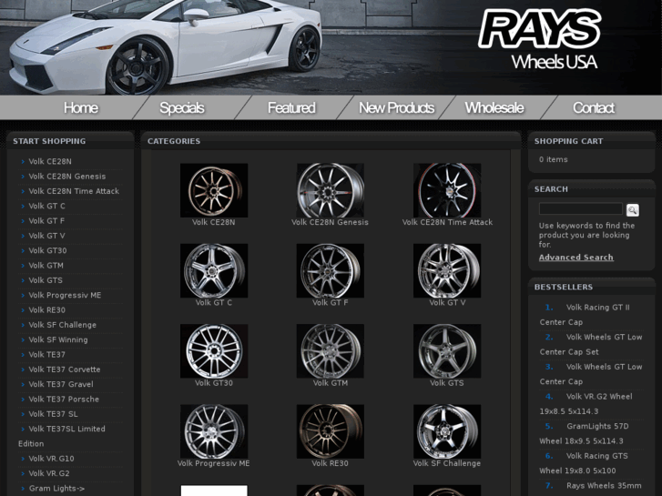Image resolution: width=662 pixels, height=496 pixels.
Task: Open Volk Progressiv ME sidebar link
Action: (65, 295)
